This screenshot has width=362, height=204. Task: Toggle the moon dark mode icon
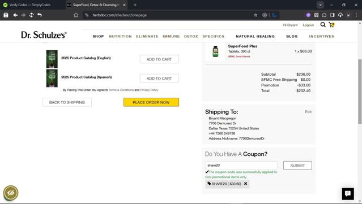[274, 15]
